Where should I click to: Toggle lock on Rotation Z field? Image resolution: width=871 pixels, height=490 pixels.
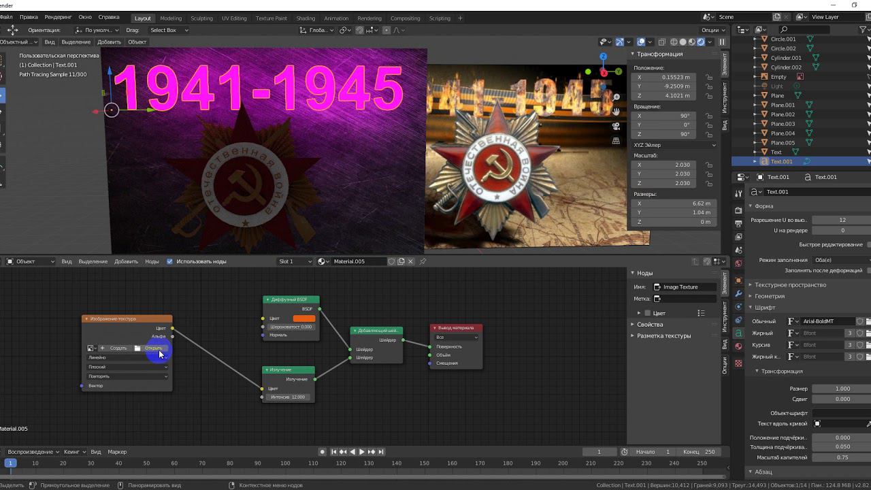click(x=709, y=134)
